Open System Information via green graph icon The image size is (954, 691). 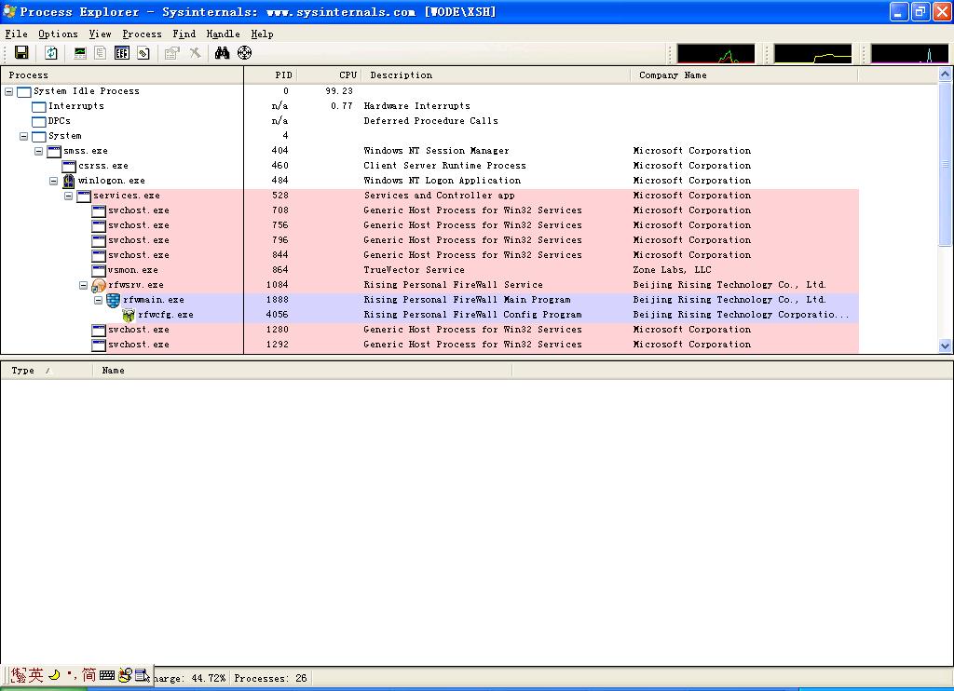(80, 53)
